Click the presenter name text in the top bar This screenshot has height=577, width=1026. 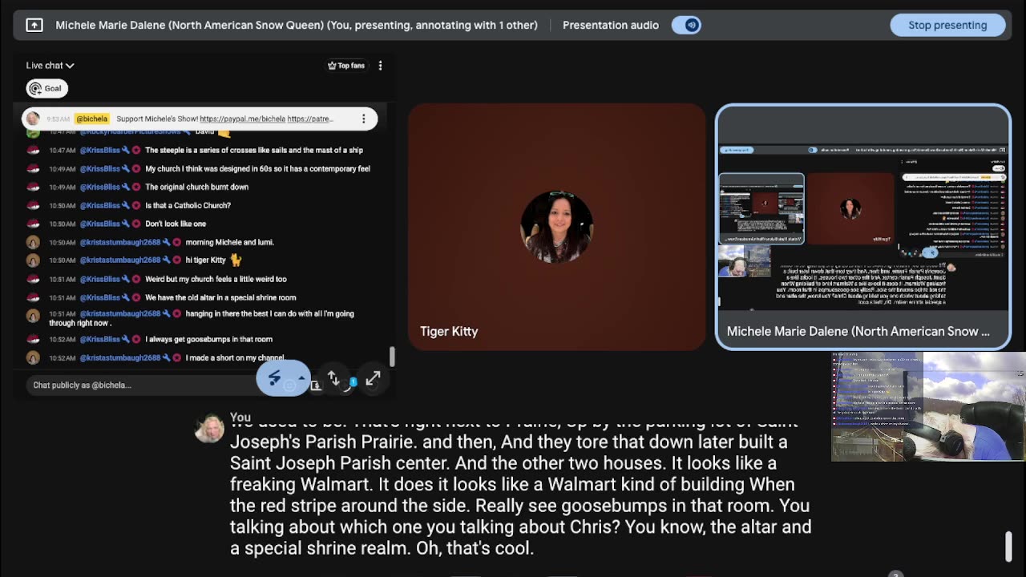[x=297, y=25]
